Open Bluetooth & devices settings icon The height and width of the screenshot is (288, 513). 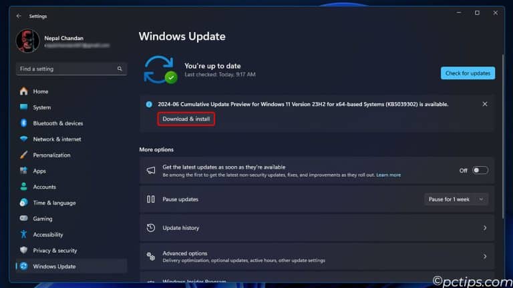(x=24, y=123)
